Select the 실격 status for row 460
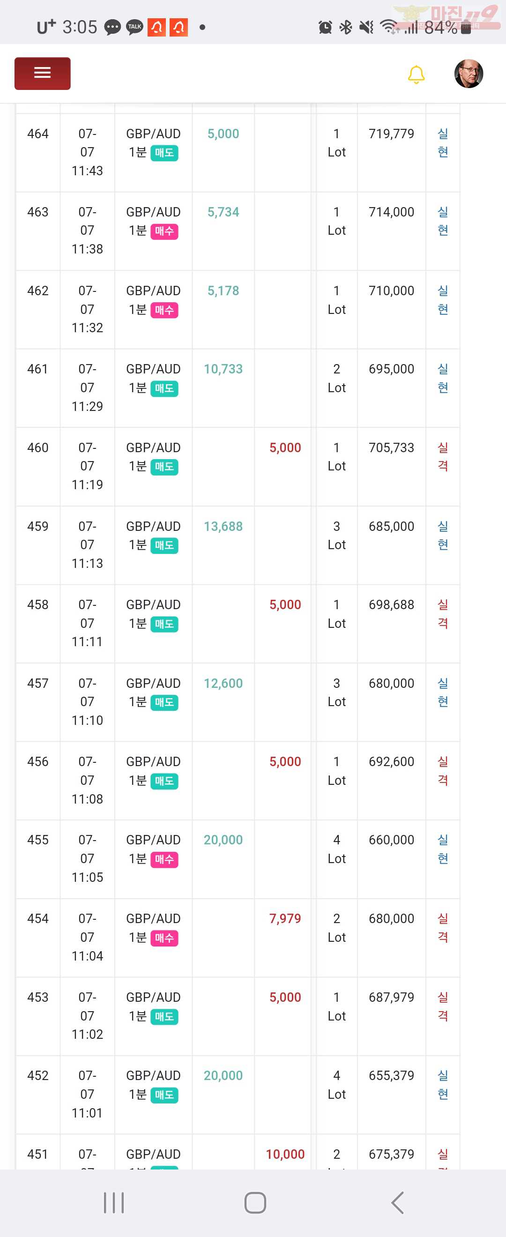The height and width of the screenshot is (1237, 506). 443,456
